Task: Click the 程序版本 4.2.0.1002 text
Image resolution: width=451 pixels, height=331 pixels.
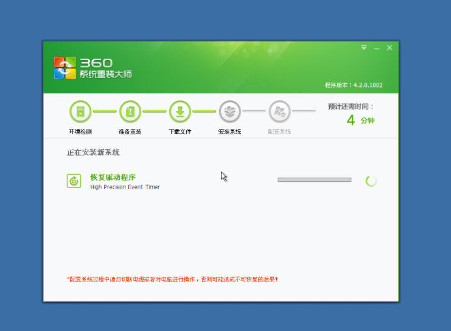Action: 354,85
